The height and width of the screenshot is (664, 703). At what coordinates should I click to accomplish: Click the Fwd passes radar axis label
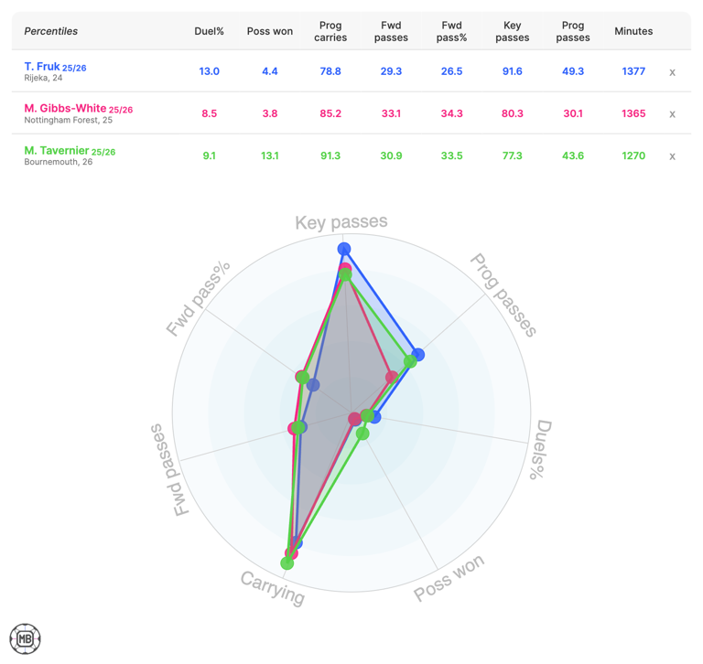[170, 470]
